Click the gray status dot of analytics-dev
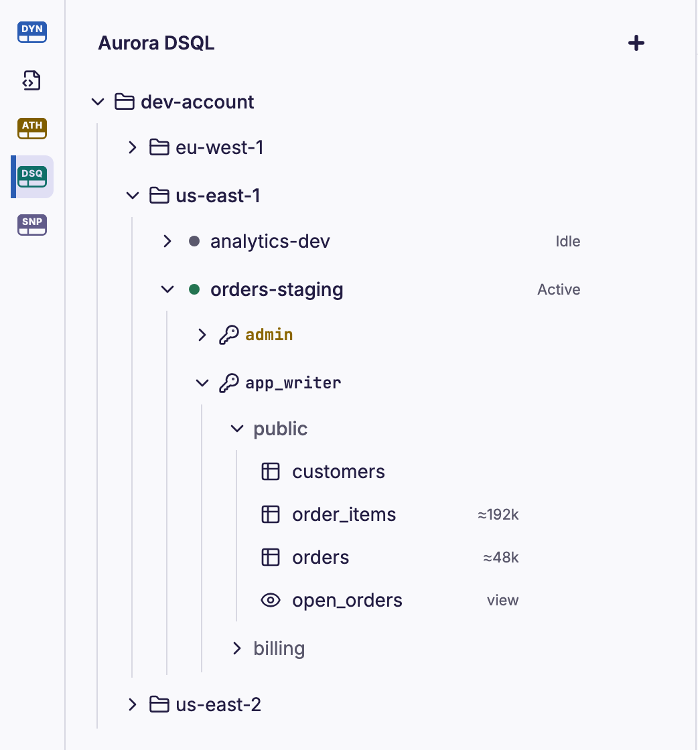This screenshot has width=698, height=750. point(194,241)
